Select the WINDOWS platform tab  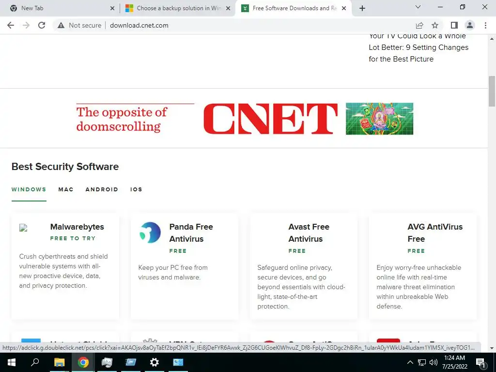pyautogui.click(x=29, y=189)
